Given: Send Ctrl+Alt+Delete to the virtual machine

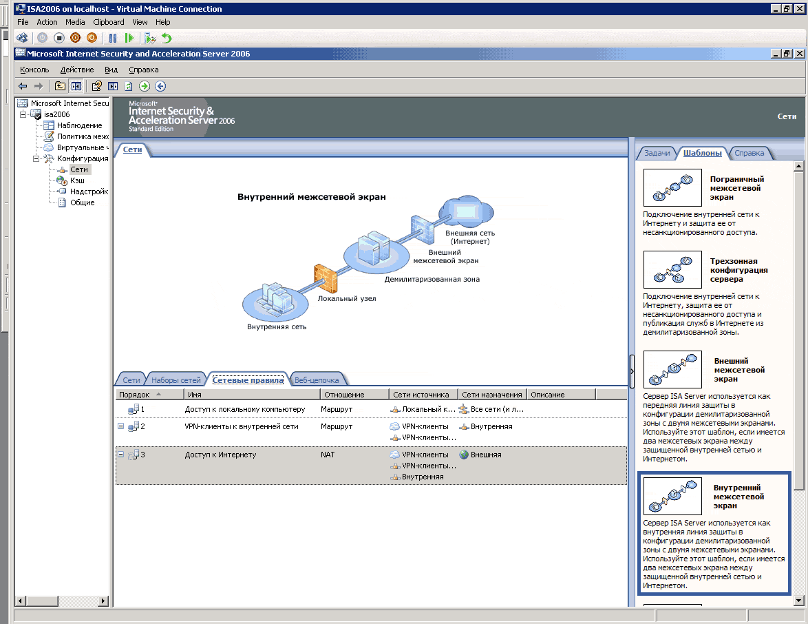Looking at the screenshot, I should [22, 38].
